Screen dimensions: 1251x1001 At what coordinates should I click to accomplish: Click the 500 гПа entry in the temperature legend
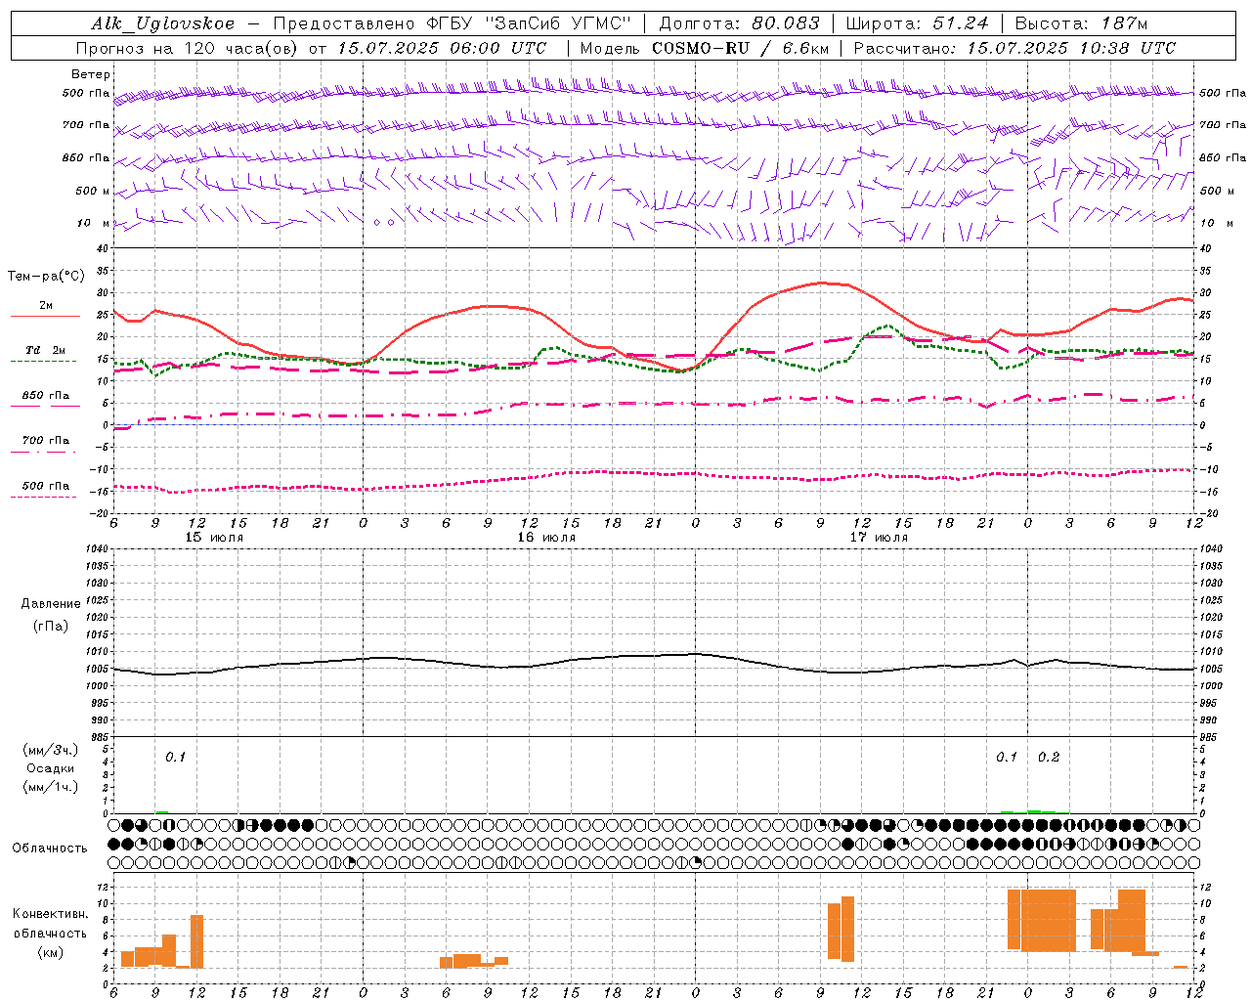[x=46, y=486]
